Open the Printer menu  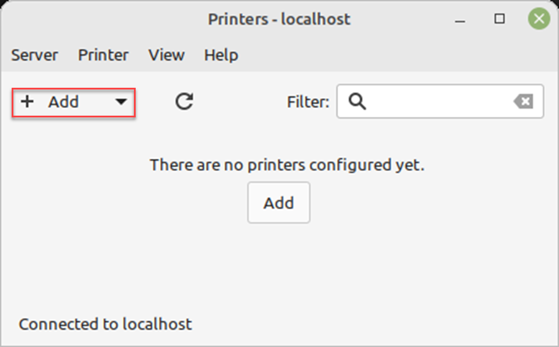103,55
